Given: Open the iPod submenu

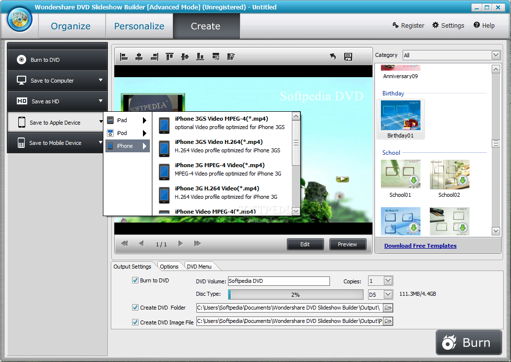Looking at the screenshot, I should pyautogui.click(x=128, y=133).
